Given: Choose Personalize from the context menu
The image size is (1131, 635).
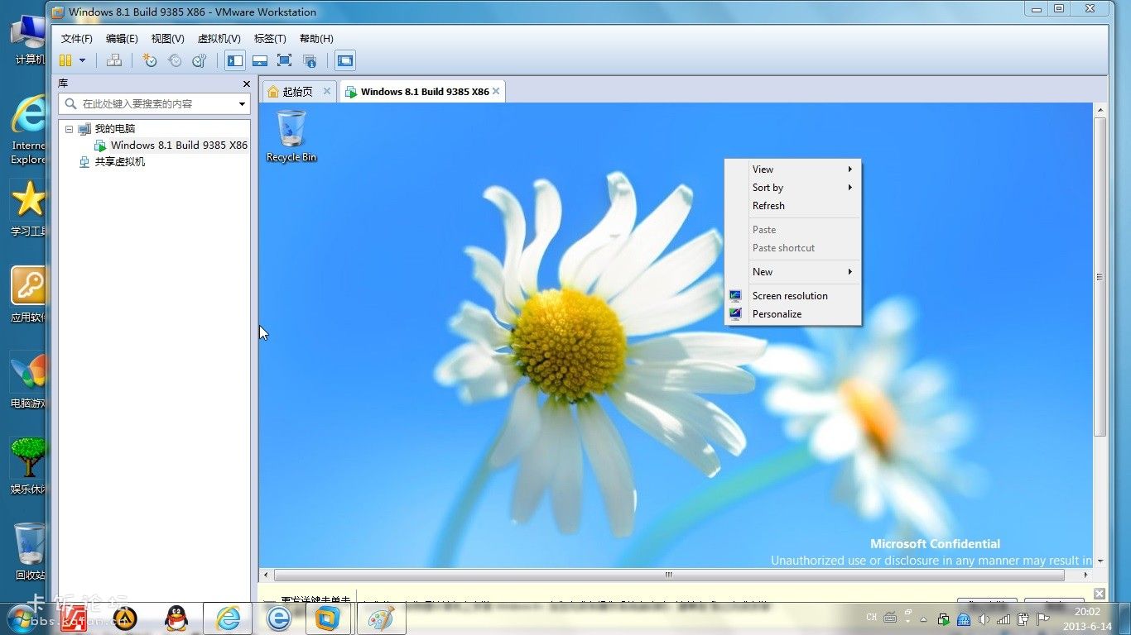Looking at the screenshot, I should (x=793, y=314).
